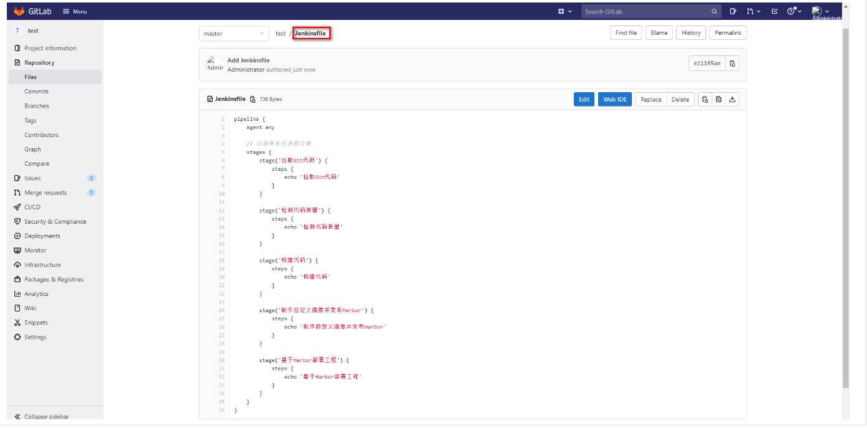Screen dimensions: 867x428
Task: Click the Issues count badge 0
Action: (x=91, y=178)
